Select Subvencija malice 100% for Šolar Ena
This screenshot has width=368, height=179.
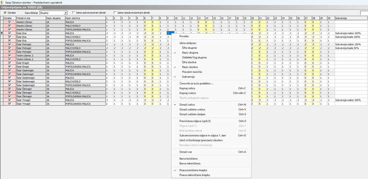pos(351,33)
